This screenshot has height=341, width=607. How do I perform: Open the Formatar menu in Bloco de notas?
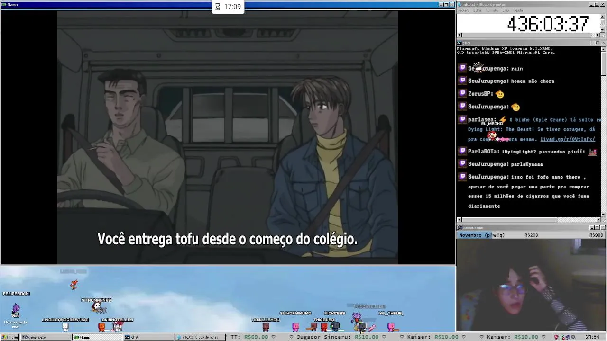click(x=492, y=10)
